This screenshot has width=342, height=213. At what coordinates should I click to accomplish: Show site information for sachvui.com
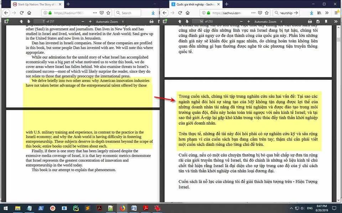pyautogui.click(x=204, y=13)
